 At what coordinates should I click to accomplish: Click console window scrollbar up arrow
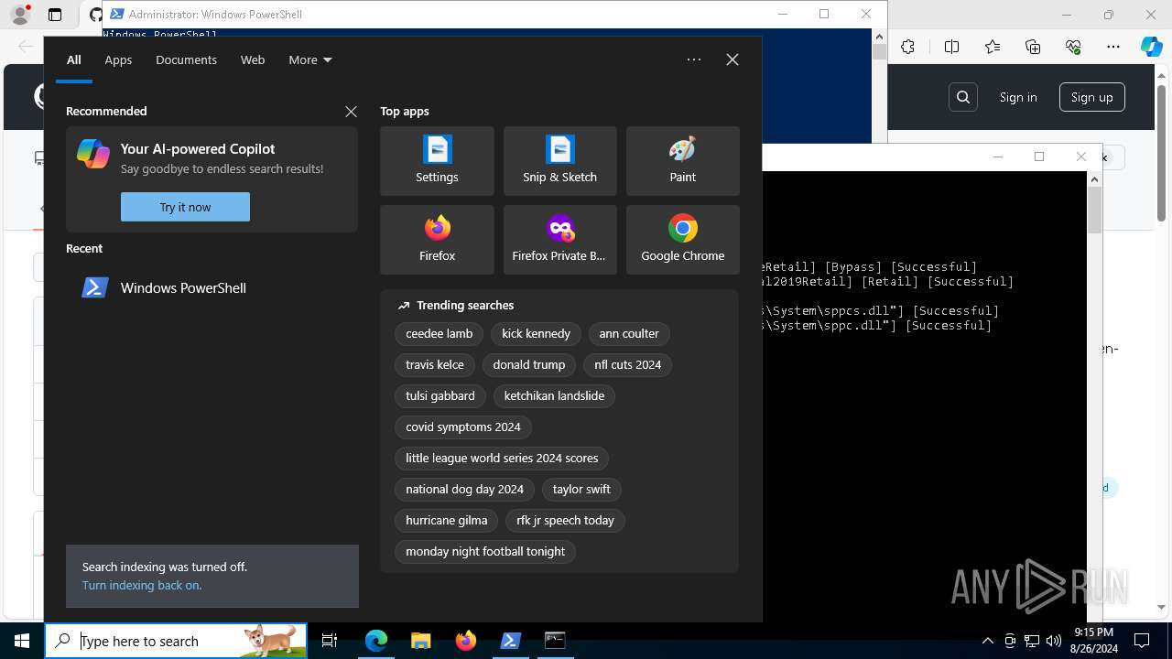[1094, 179]
